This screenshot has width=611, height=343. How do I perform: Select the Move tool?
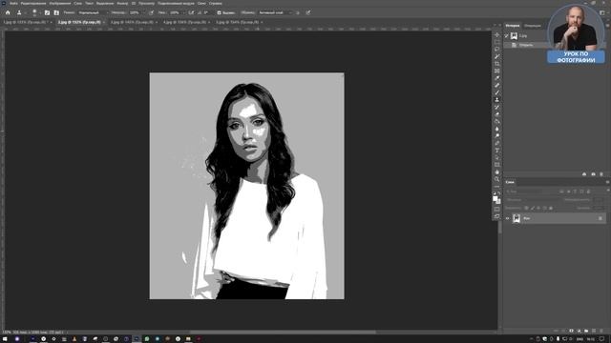pos(496,34)
